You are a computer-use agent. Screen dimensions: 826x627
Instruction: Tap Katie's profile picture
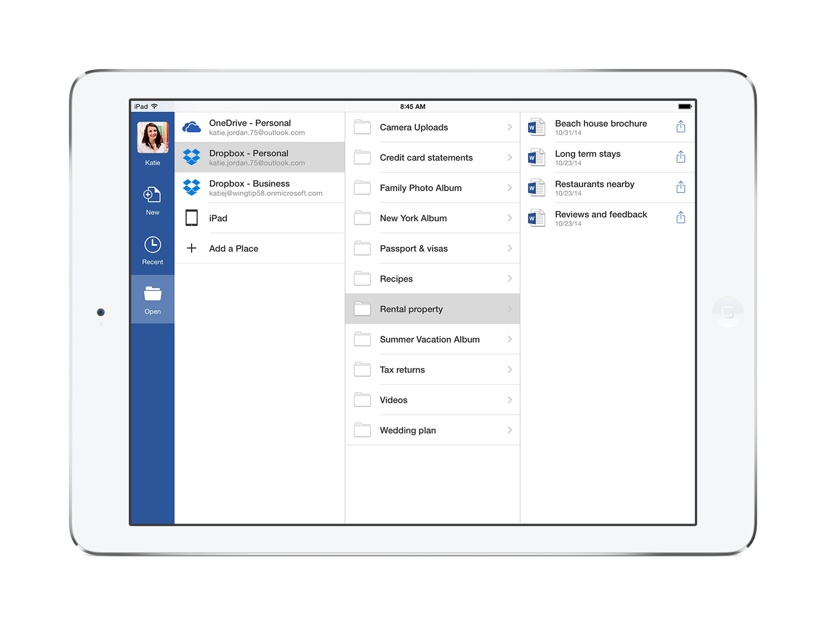(x=152, y=137)
